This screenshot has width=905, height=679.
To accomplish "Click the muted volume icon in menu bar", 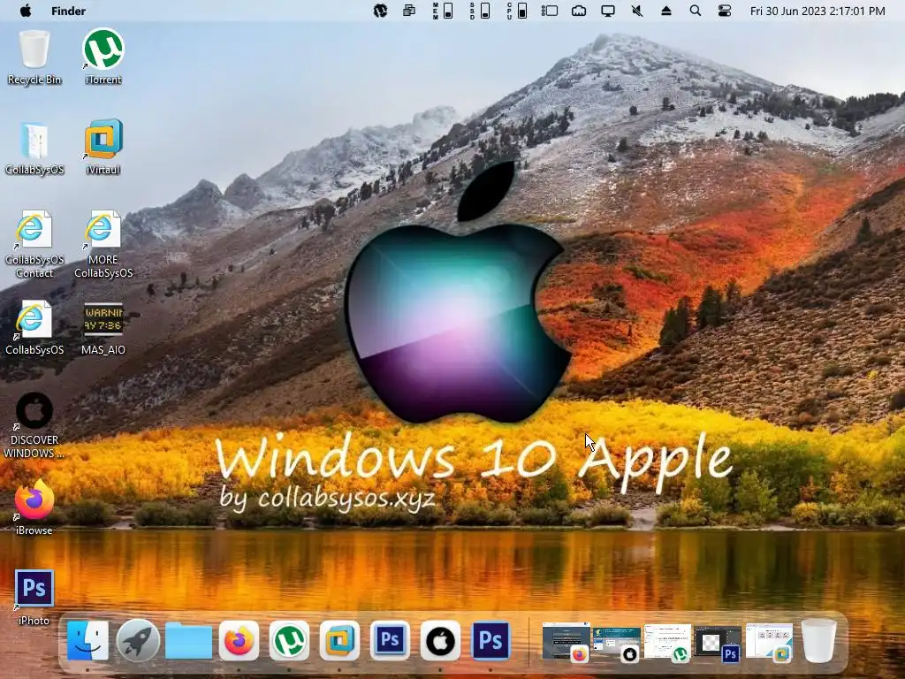I will pos(637,11).
